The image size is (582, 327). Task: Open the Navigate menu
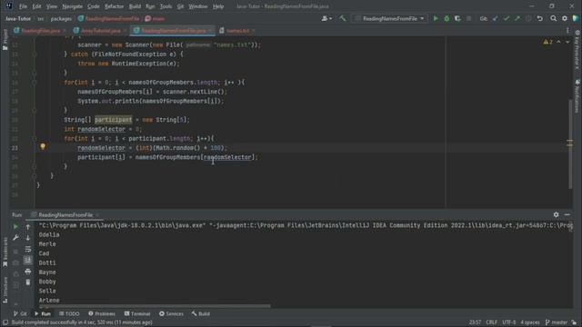pos(73,6)
